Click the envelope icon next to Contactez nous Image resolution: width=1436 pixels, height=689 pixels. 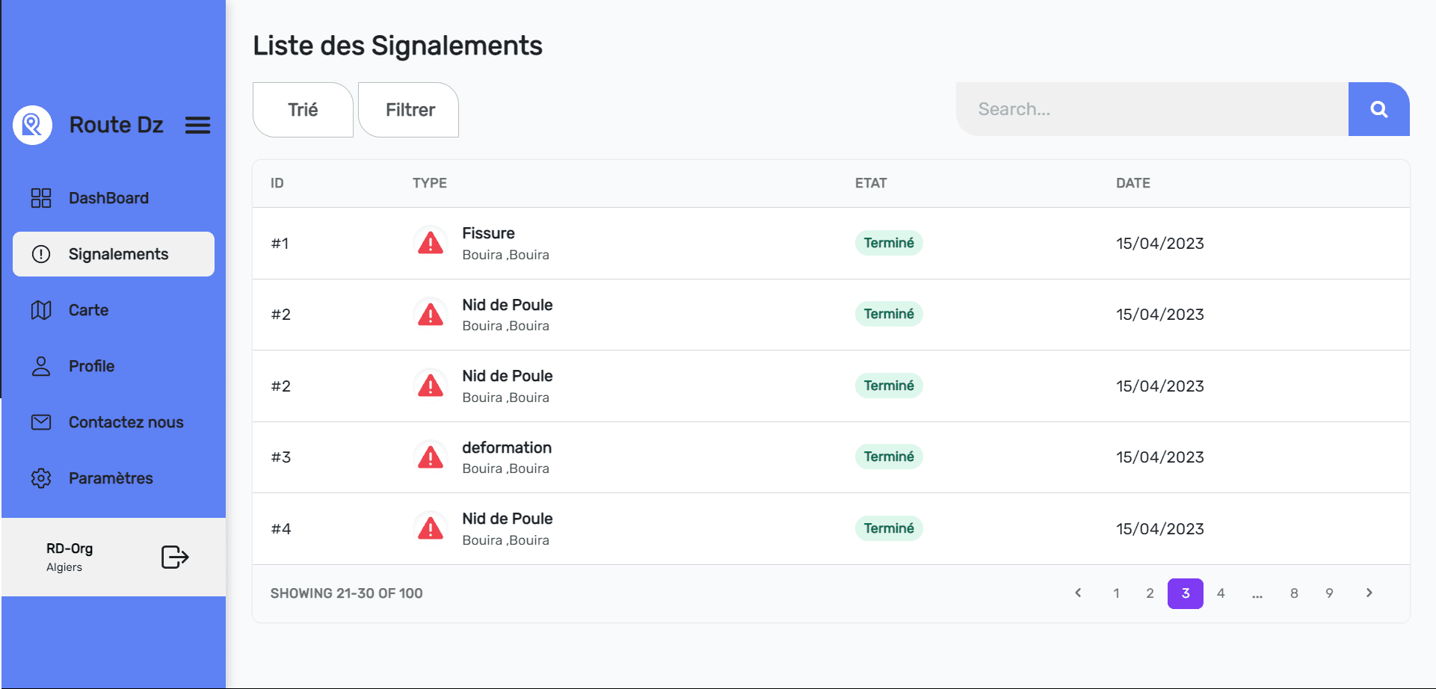pos(41,421)
